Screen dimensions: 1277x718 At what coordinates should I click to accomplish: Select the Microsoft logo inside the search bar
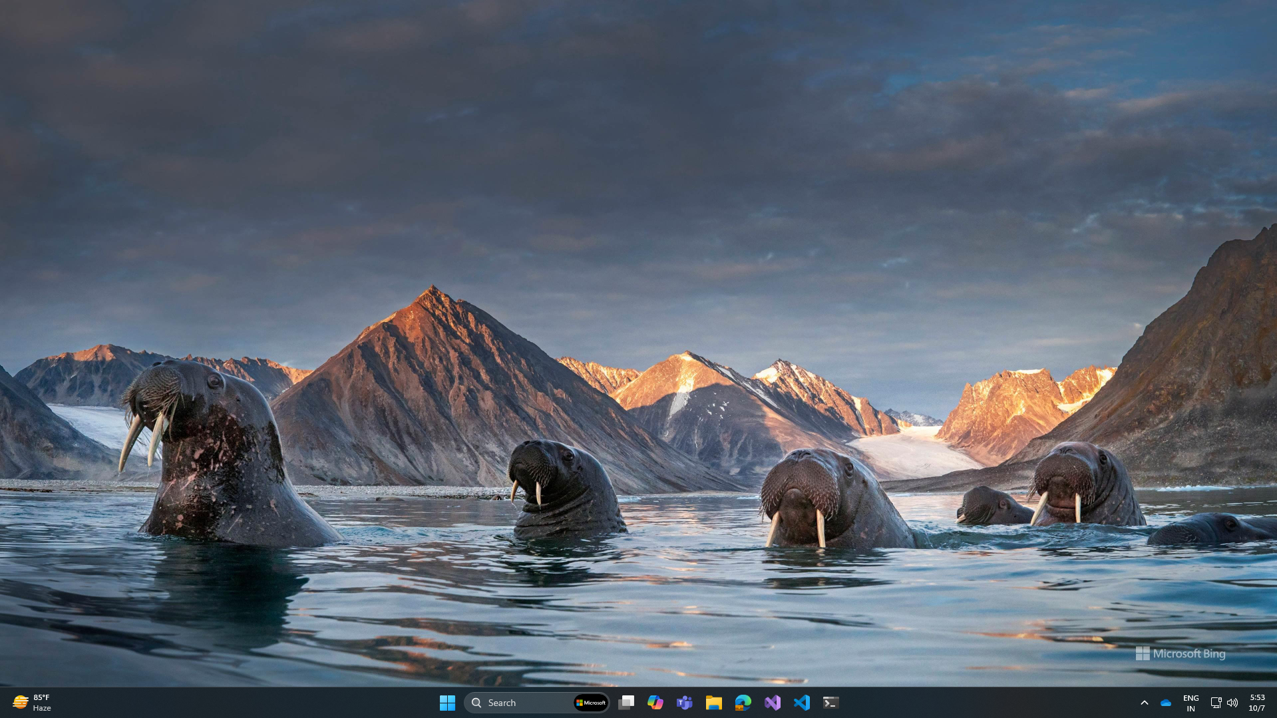pos(590,702)
